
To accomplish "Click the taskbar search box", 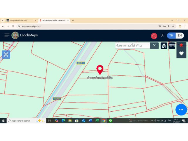I will [x=26, y=121].
